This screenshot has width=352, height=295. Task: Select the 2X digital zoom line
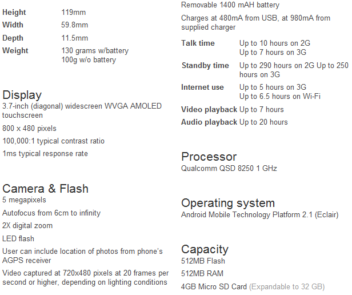(27, 225)
